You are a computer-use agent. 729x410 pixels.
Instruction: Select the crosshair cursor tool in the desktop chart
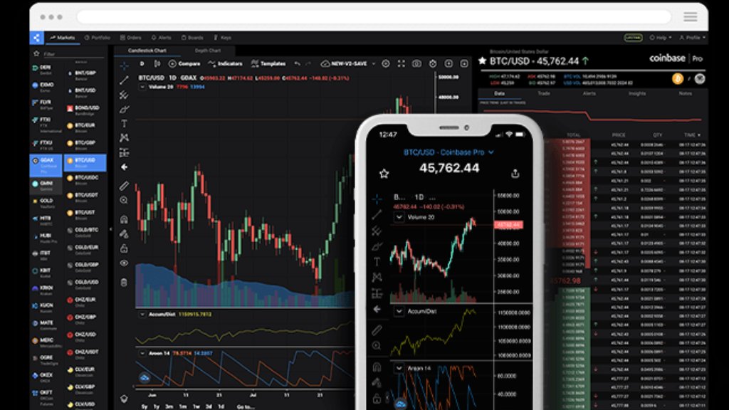[x=124, y=65]
